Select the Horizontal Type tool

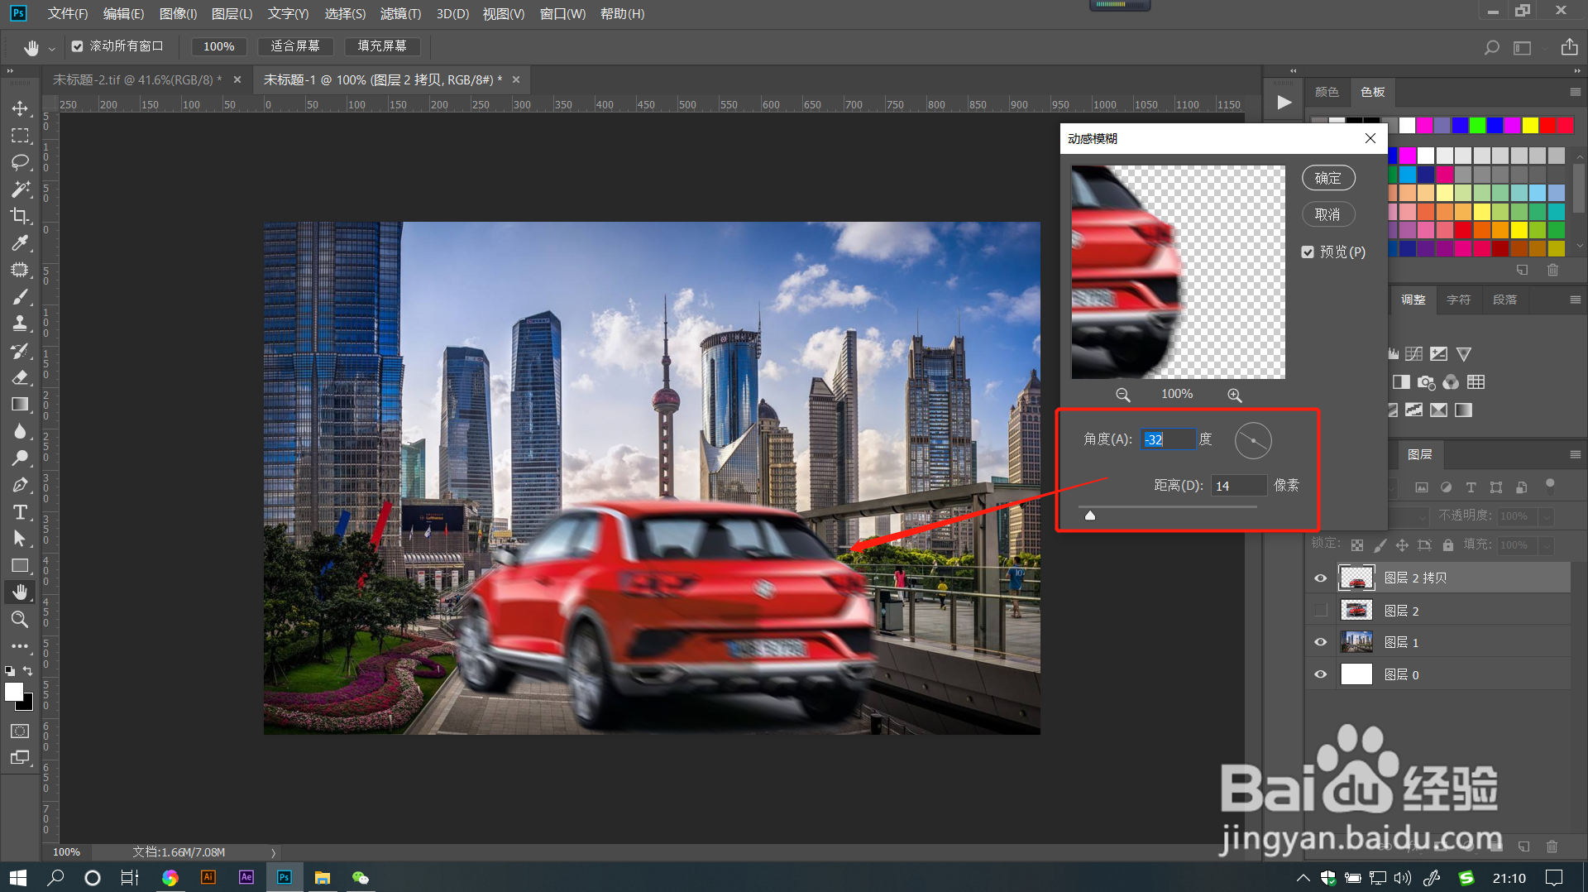pyautogui.click(x=20, y=512)
